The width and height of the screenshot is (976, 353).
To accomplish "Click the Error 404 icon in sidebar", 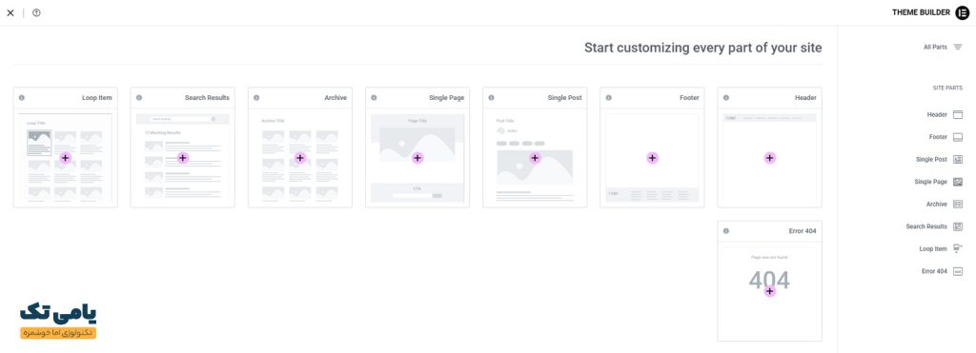I will [x=958, y=271].
